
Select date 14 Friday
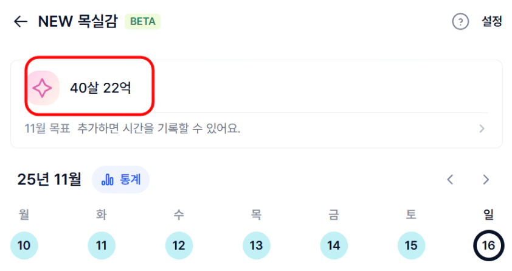pyautogui.click(x=333, y=245)
